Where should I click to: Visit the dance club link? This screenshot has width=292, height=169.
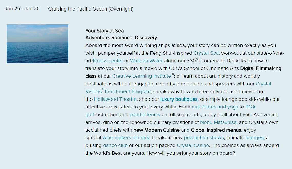[115, 145]
